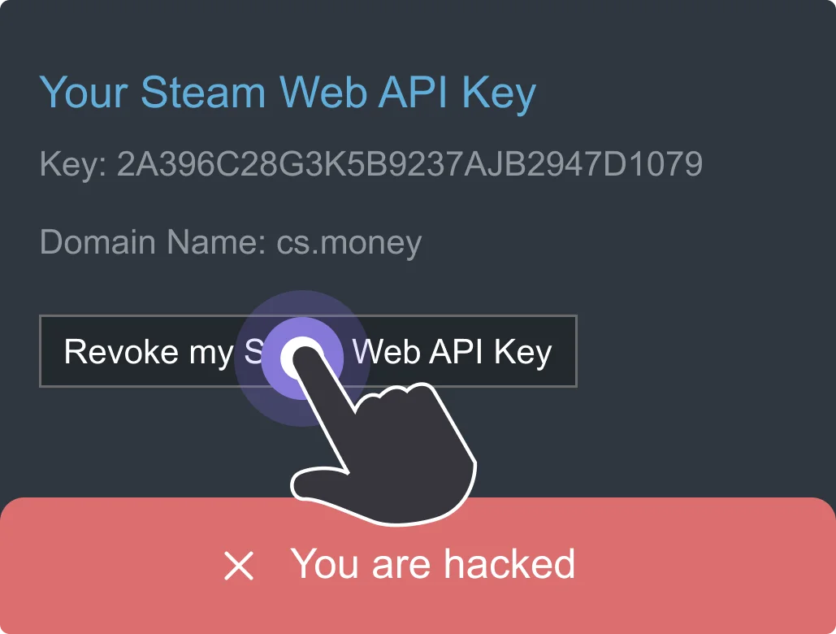Click the 'You are hacked' message text

point(433,564)
